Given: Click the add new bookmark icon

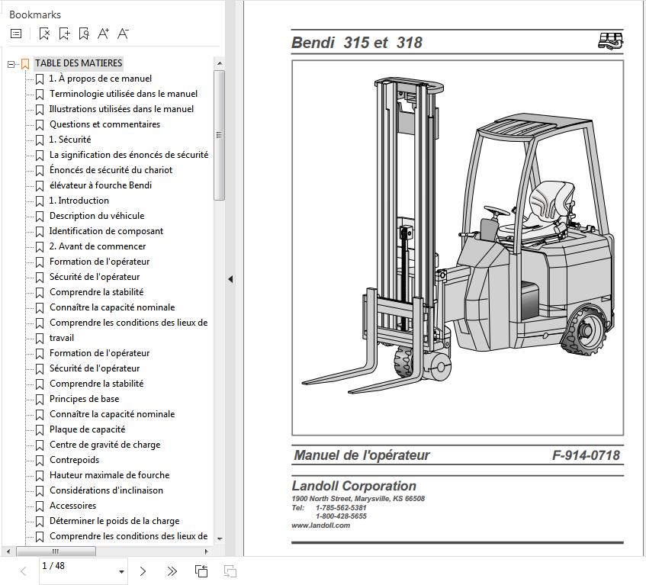Looking at the screenshot, I should point(64,34).
